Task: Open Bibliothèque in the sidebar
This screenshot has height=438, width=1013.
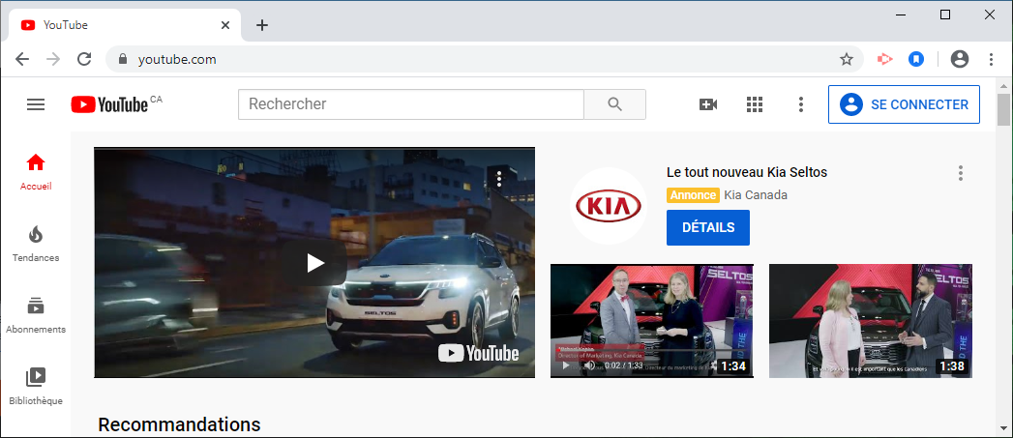Action: click(36, 387)
